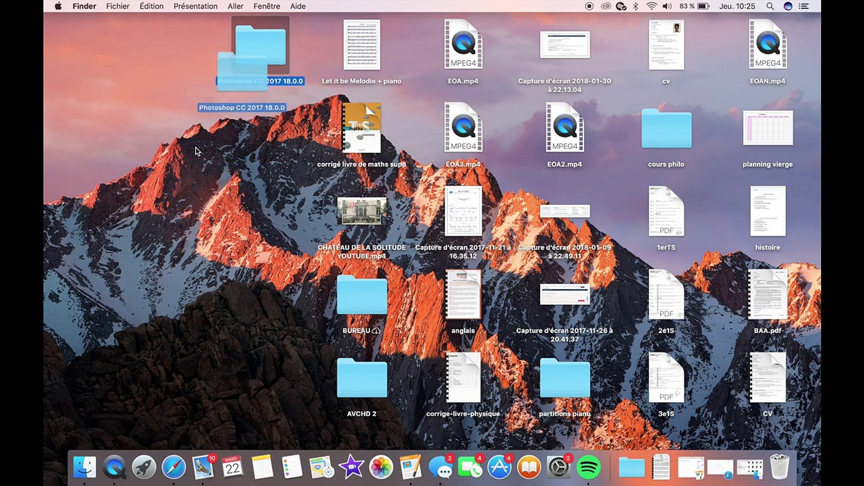Open the Fichier menu
Viewport: 864px width, 486px height.
[117, 6]
